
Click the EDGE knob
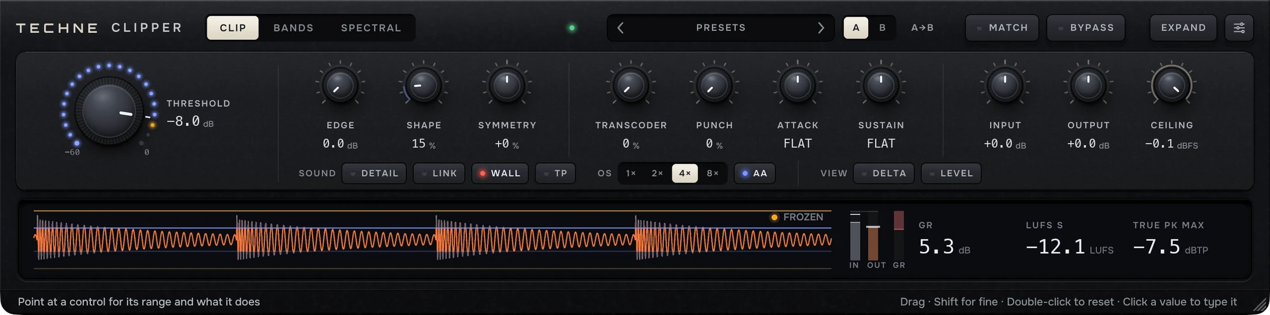coord(340,86)
